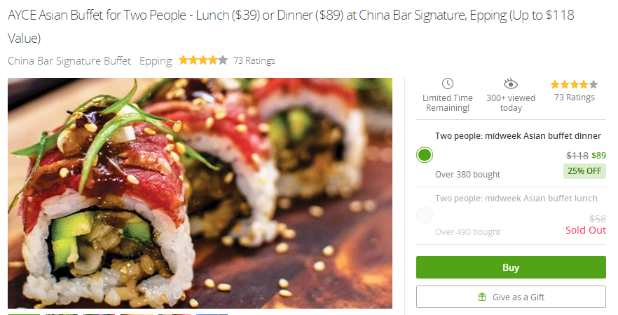Click the star rating beside Epping
This screenshot has height=315, width=618.
[203, 60]
